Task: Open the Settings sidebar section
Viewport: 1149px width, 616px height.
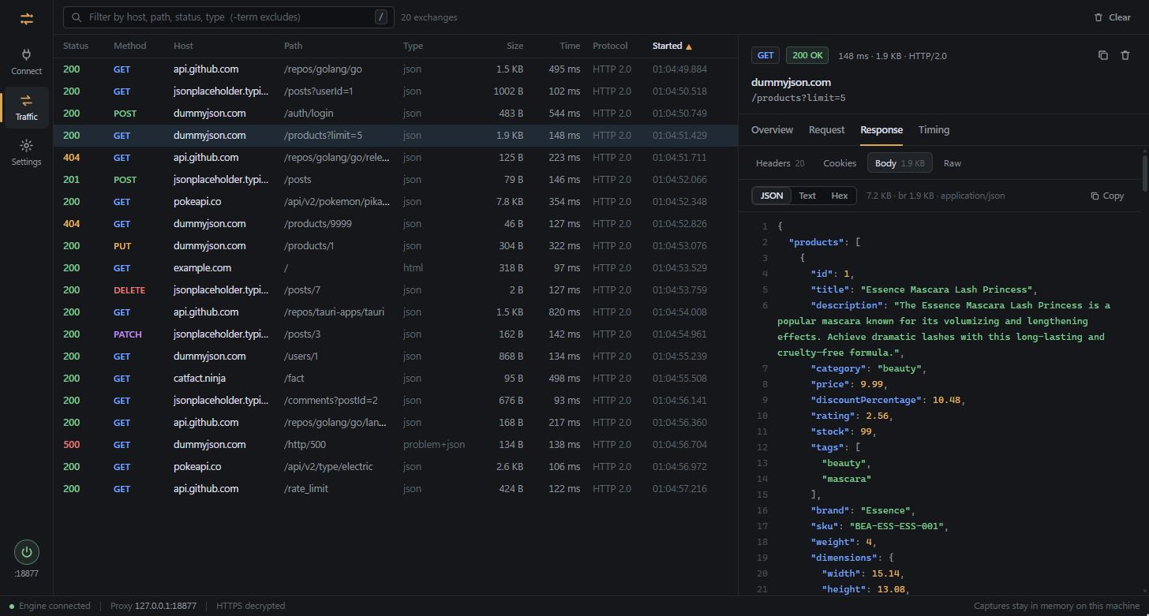Action: tap(26, 152)
